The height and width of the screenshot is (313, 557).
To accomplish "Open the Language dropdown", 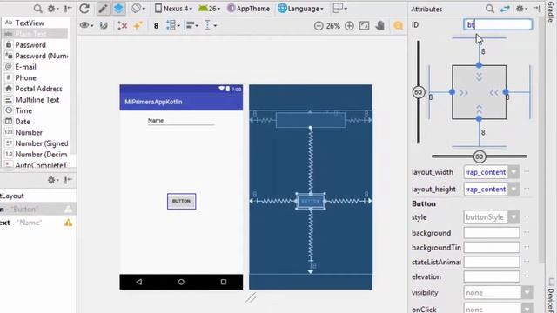I will [x=300, y=9].
